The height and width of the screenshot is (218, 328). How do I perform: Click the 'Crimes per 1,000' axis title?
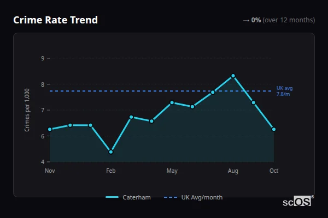pyautogui.click(x=27, y=110)
